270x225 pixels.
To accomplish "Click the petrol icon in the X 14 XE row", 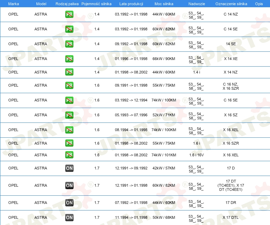I will coord(69,59).
